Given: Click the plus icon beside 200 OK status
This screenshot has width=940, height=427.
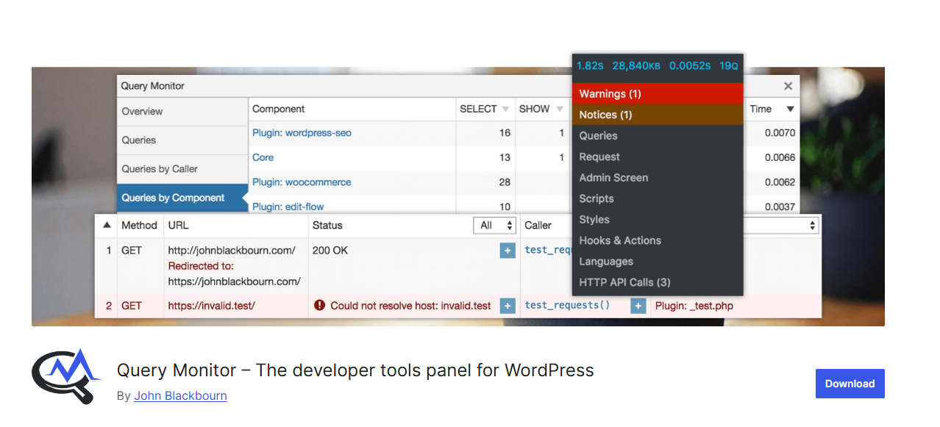Looking at the screenshot, I should (507, 251).
